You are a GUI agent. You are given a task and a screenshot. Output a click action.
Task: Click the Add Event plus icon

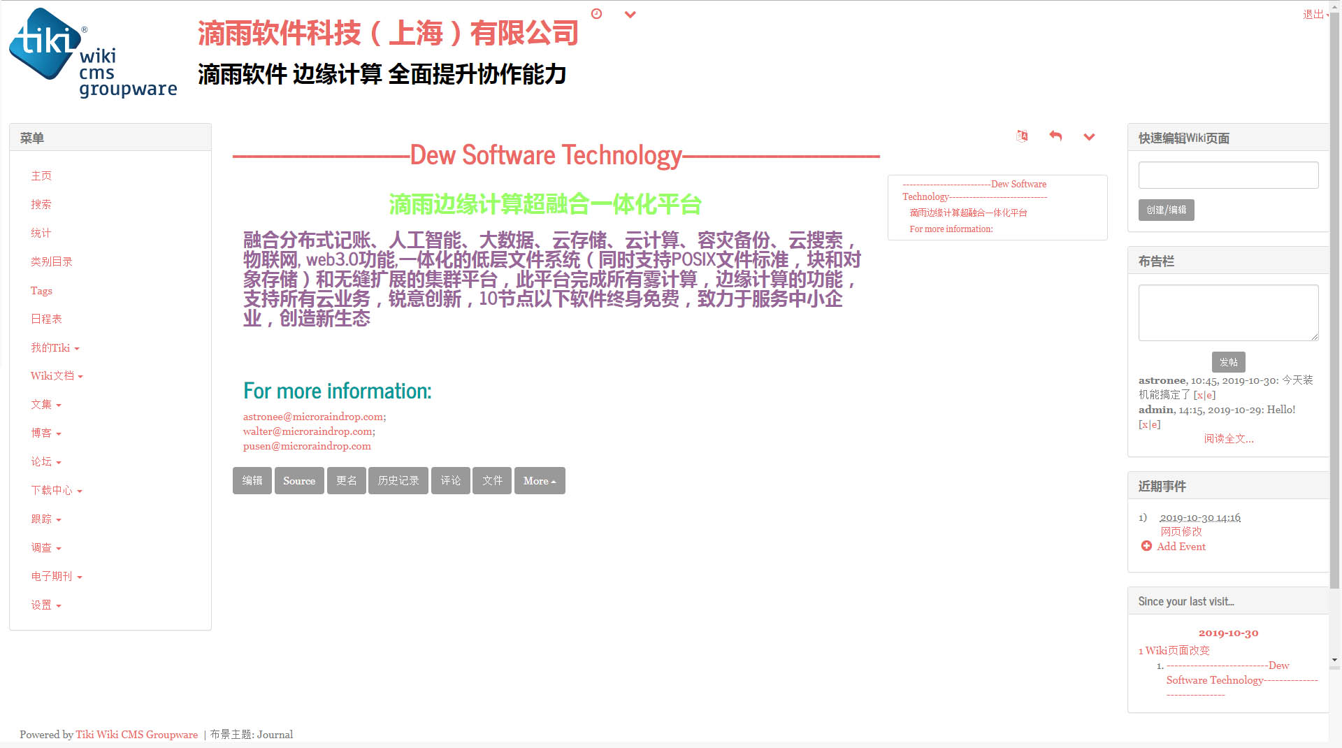(x=1146, y=546)
